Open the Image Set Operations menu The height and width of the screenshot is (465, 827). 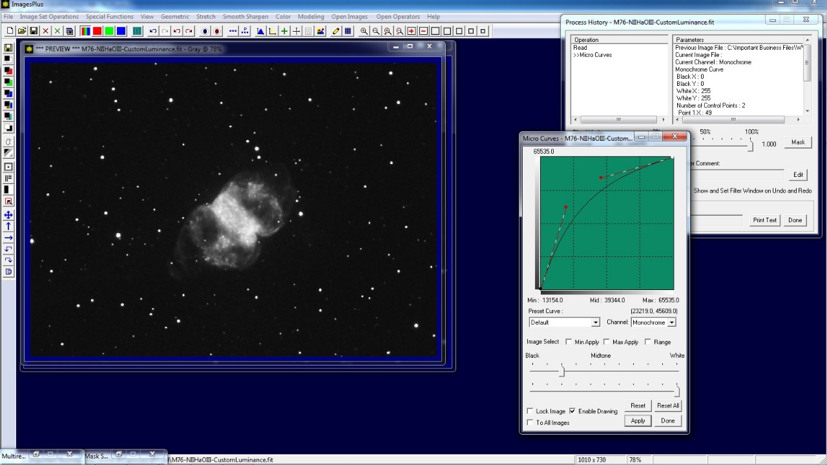(x=49, y=16)
